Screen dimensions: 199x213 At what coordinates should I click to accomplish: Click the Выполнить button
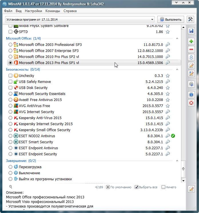(x=171, y=19)
